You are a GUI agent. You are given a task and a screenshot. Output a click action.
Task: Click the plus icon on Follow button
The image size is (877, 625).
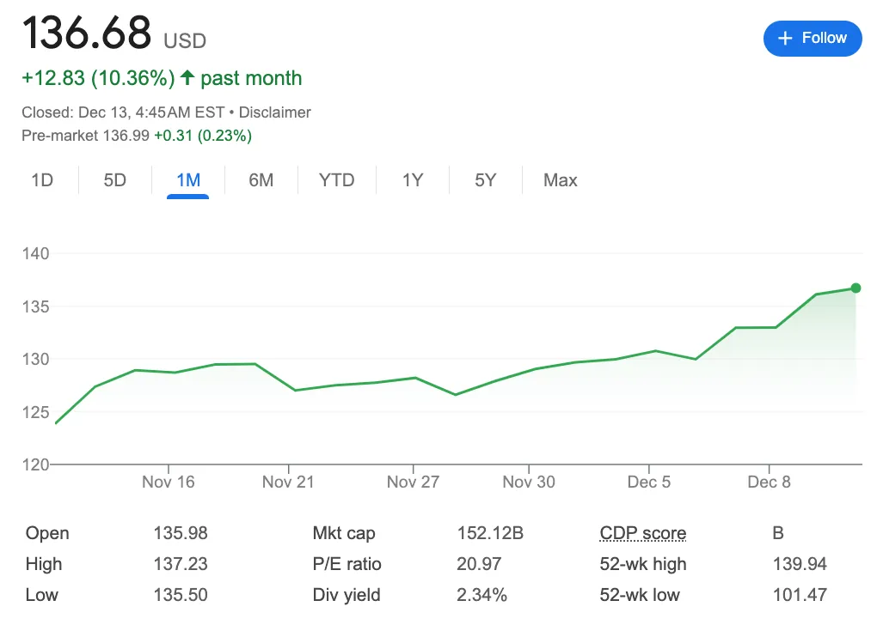(x=785, y=38)
